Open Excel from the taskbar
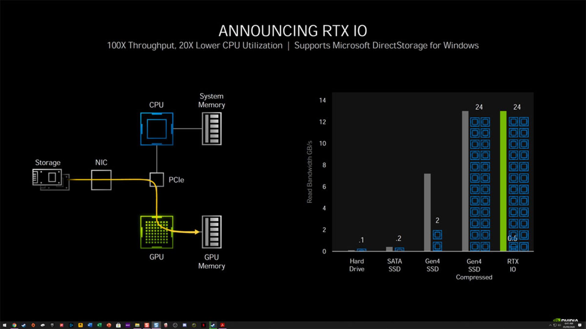This screenshot has height=329, width=586. (99, 325)
